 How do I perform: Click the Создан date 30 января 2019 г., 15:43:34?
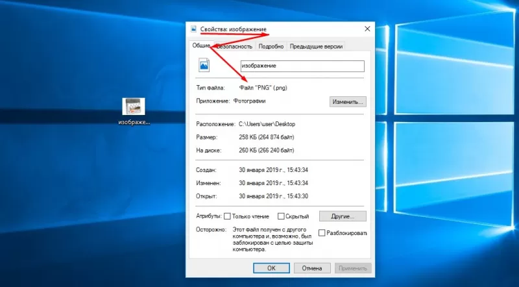pyautogui.click(x=273, y=170)
